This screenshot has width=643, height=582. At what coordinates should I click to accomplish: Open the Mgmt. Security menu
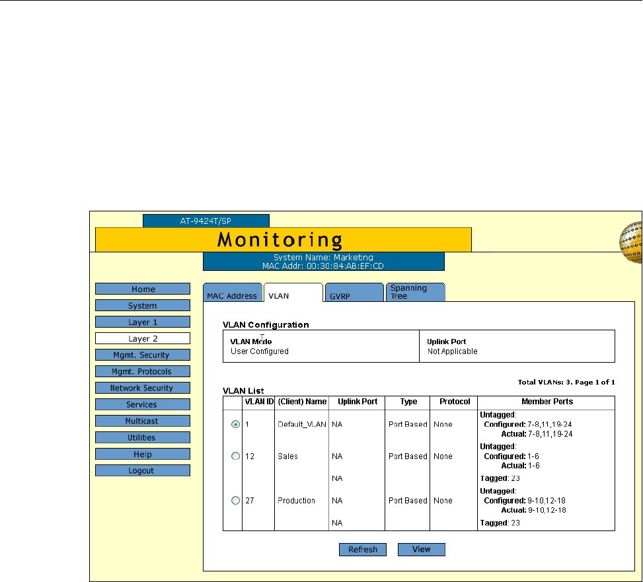pyautogui.click(x=143, y=355)
